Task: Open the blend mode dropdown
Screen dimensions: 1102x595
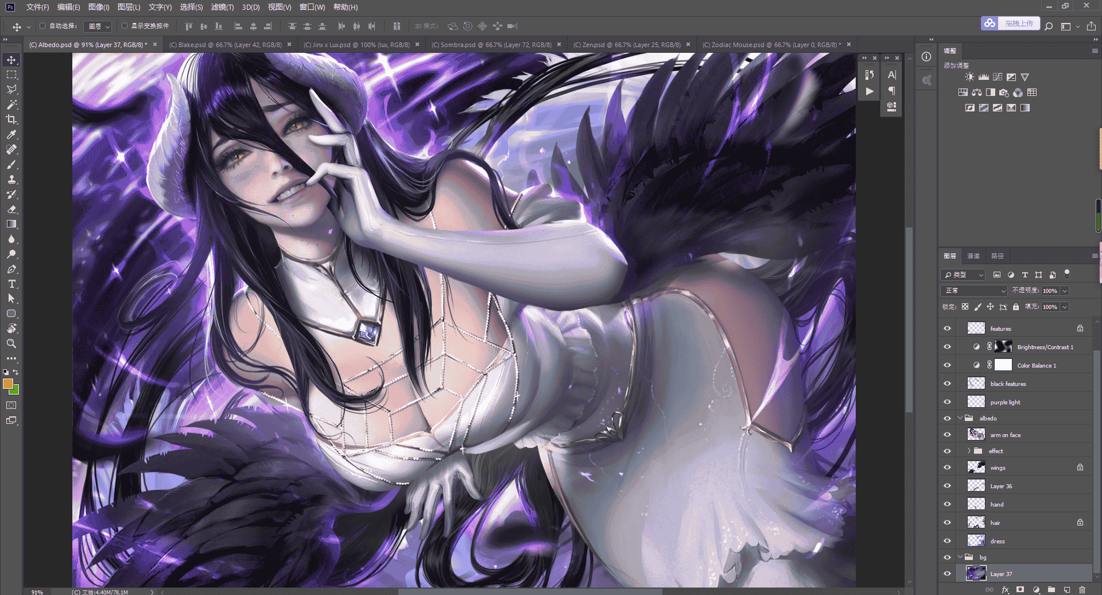Action: click(x=974, y=291)
